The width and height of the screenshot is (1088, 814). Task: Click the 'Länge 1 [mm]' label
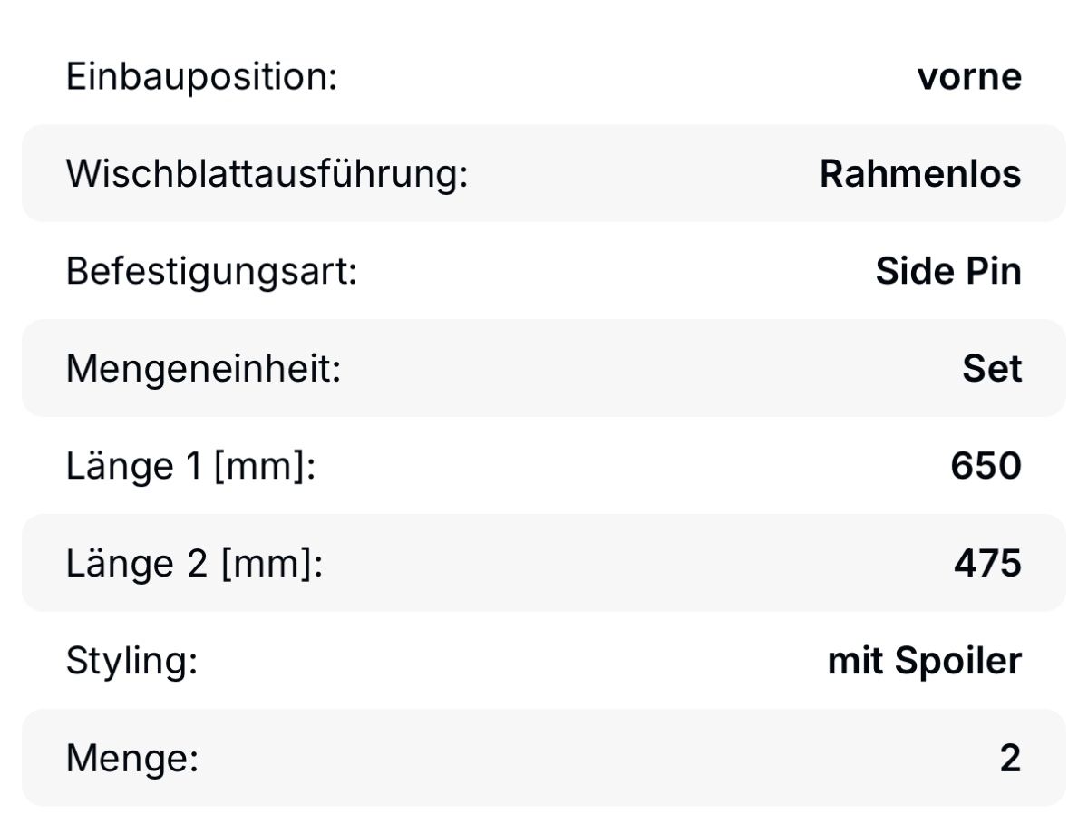190,467
